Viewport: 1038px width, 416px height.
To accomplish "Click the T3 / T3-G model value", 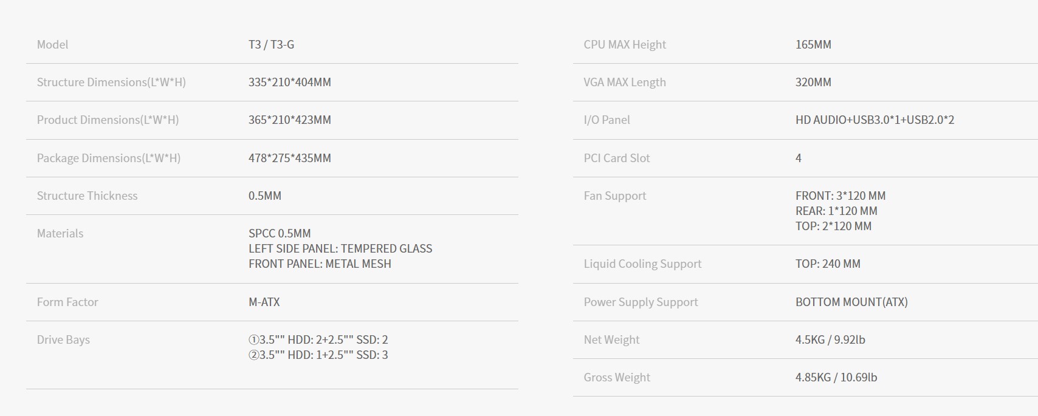I will point(271,44).
